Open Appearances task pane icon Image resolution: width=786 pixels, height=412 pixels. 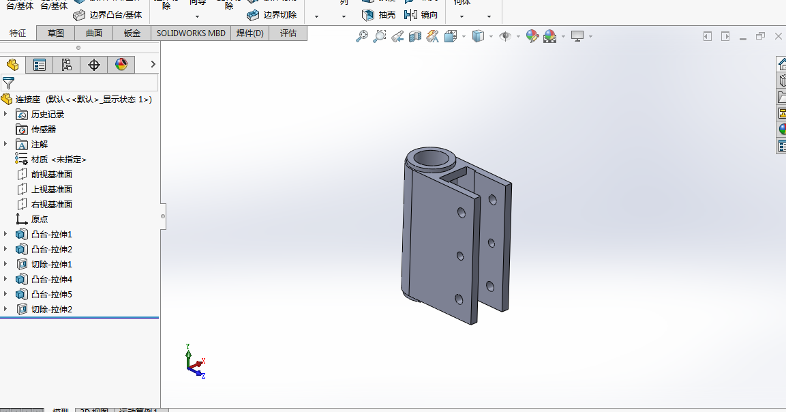(x=781, y=130)
